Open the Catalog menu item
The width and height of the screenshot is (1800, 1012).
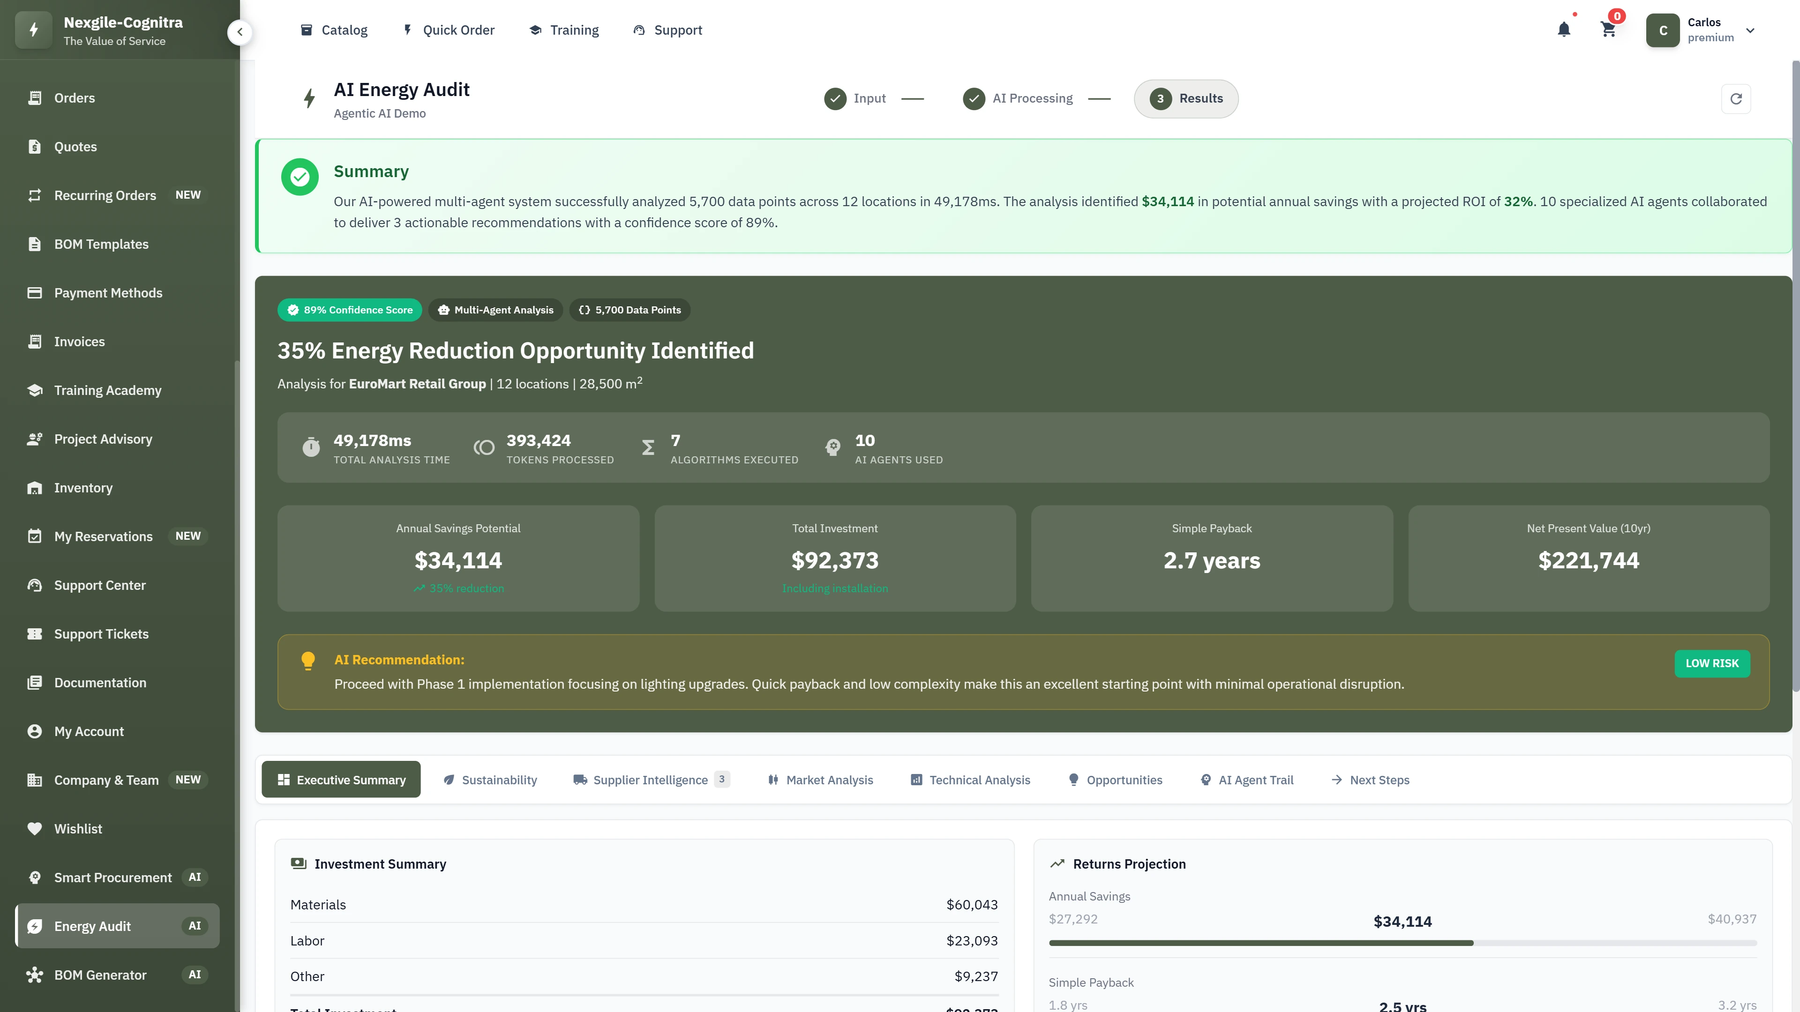pyautogui.click(x=334, y=30)
